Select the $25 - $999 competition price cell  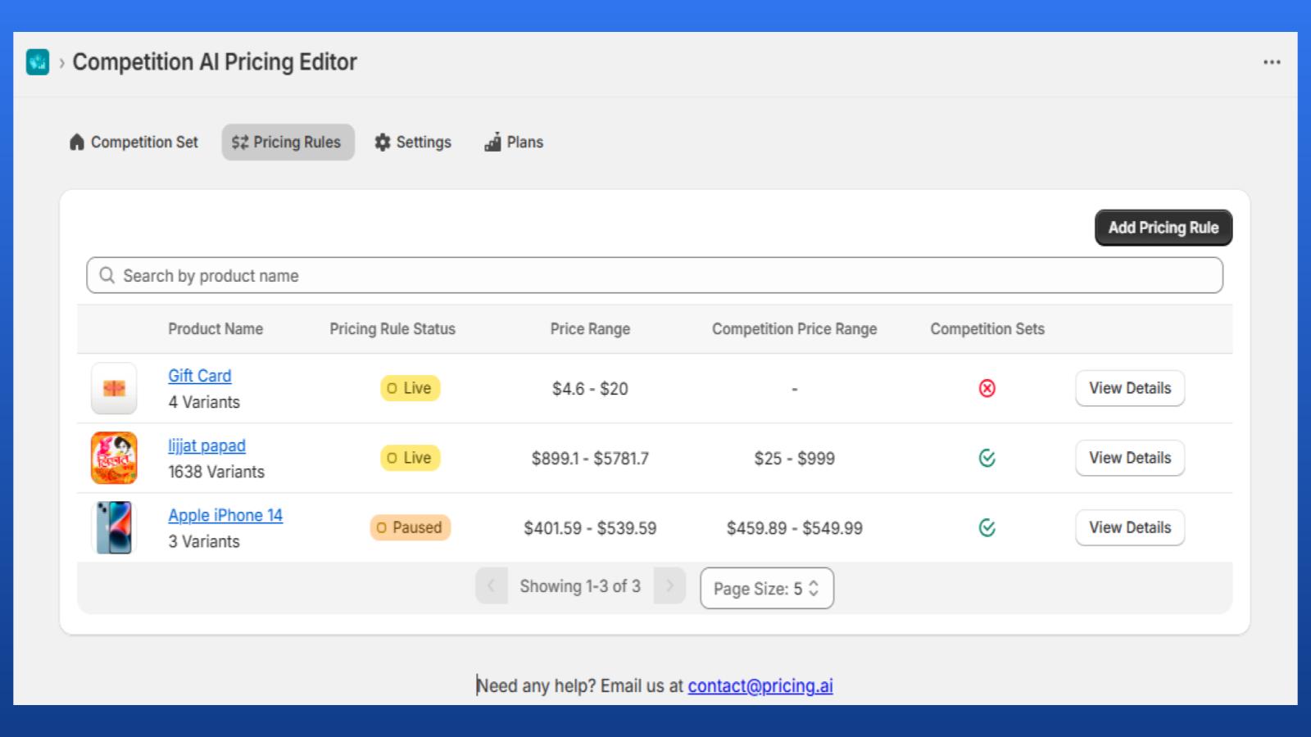[x=794, y=458]
